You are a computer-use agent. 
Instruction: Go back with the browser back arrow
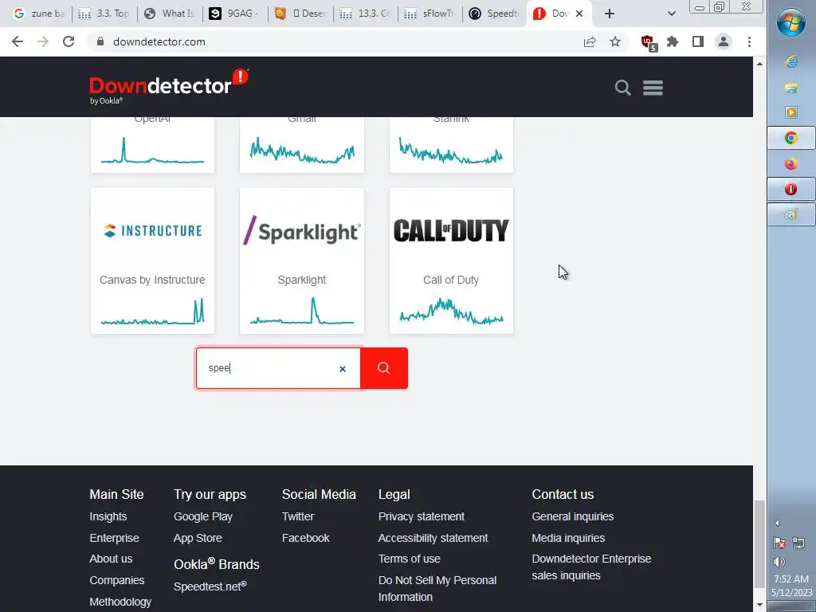18,41
